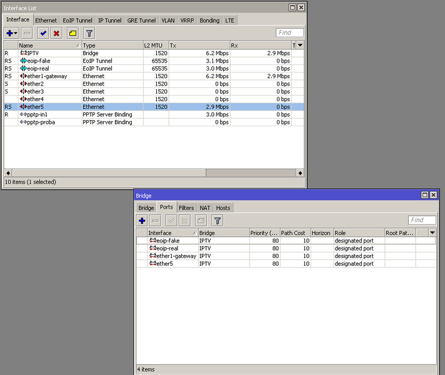
Task: Maximize the Bridge window
Action: [424, 195]
